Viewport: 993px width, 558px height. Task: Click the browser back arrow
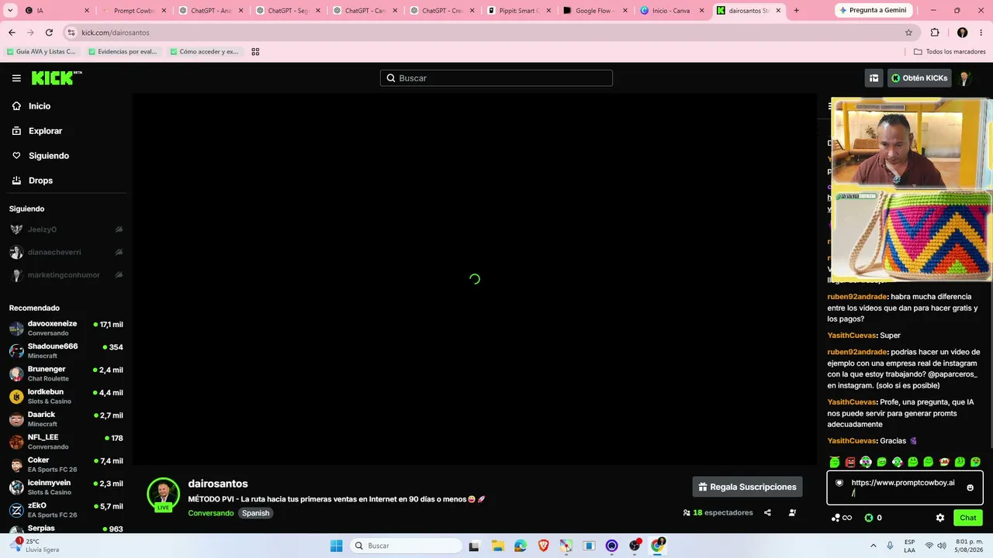point(12,33)
